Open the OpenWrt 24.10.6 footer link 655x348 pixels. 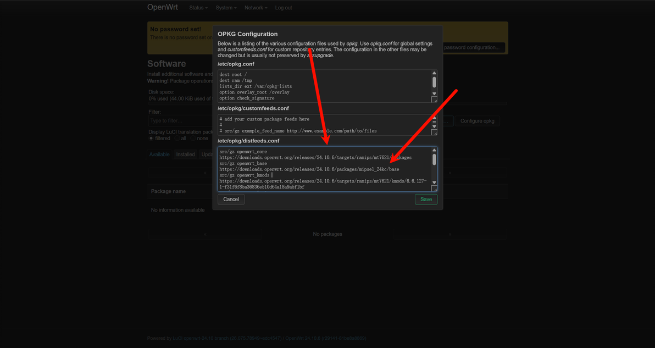coord(326,339)
